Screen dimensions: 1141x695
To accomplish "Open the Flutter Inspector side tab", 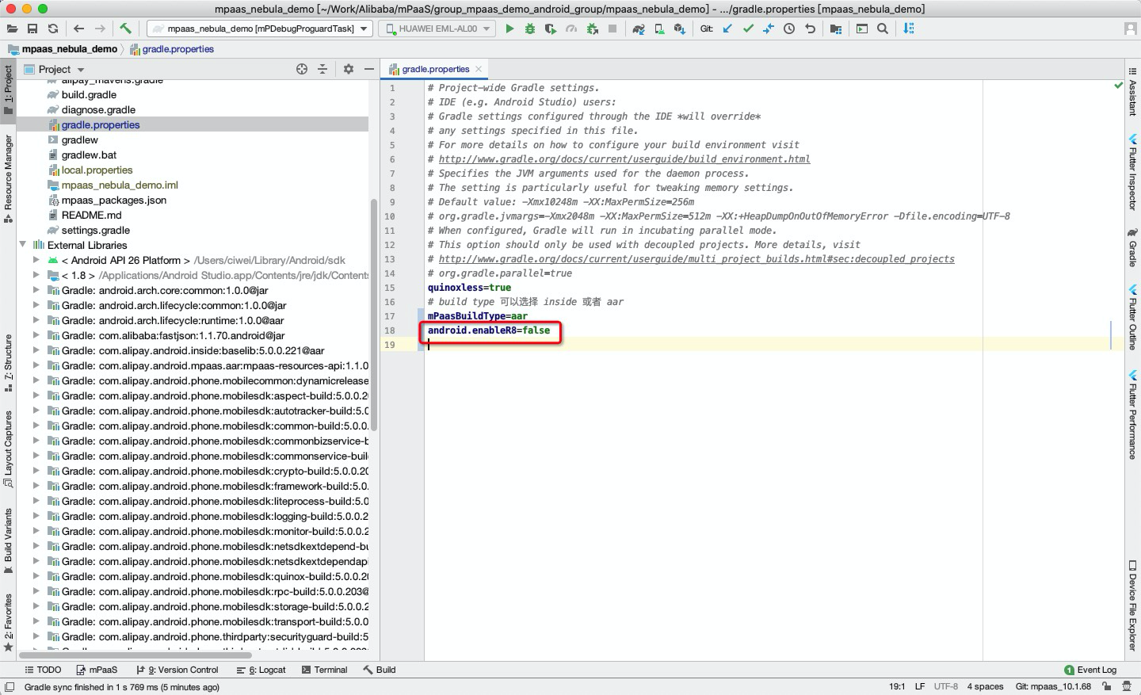I will click(1132, 172).
